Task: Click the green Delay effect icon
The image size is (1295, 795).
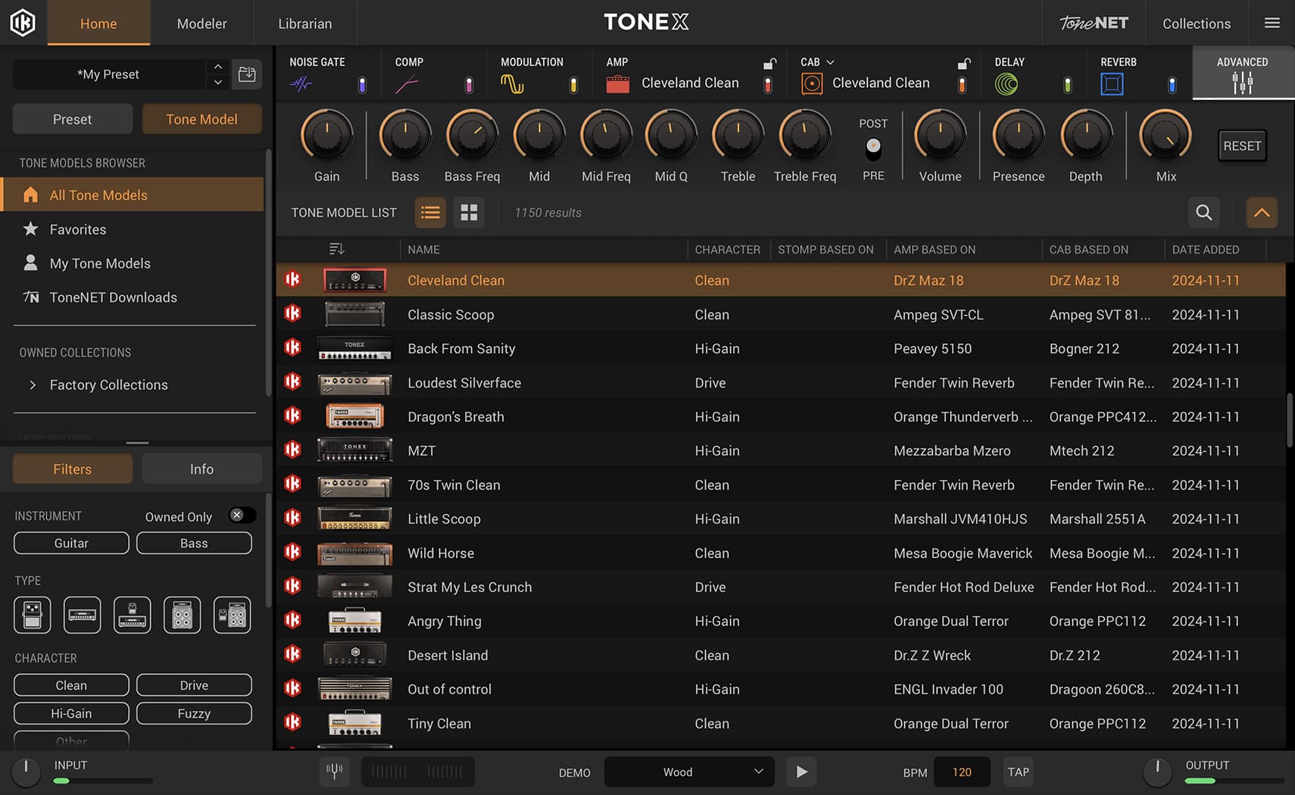Action: pyautogui.click(x=1007, y=83)
